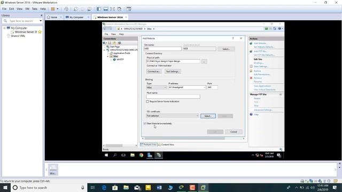Click the Connect as button
The height and width of the screenshot is (192, 342).
pyautogui.click(x=154, y=71)
